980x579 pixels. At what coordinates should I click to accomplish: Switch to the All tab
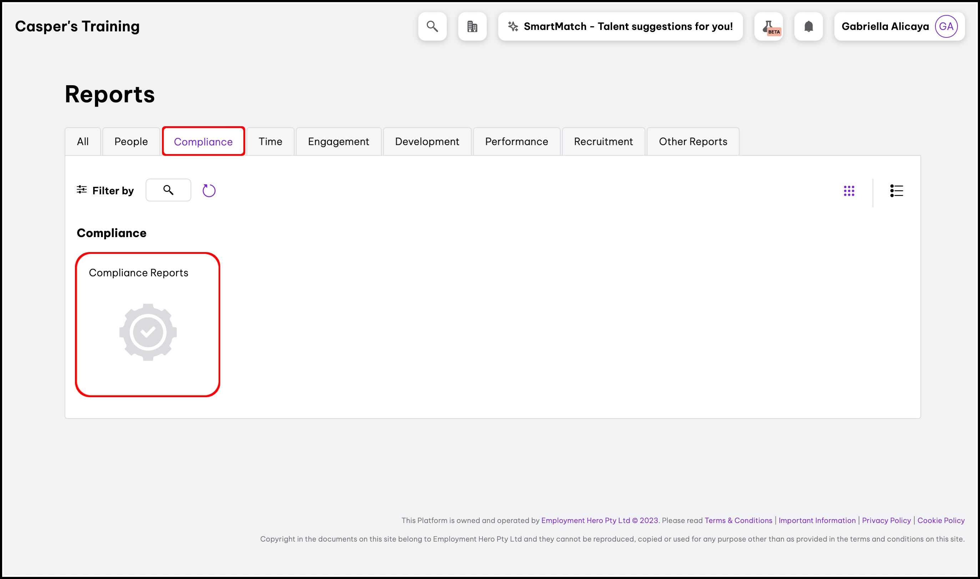pos(83,141)
